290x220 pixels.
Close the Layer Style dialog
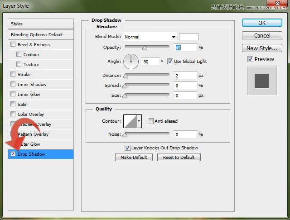[277, 4]
